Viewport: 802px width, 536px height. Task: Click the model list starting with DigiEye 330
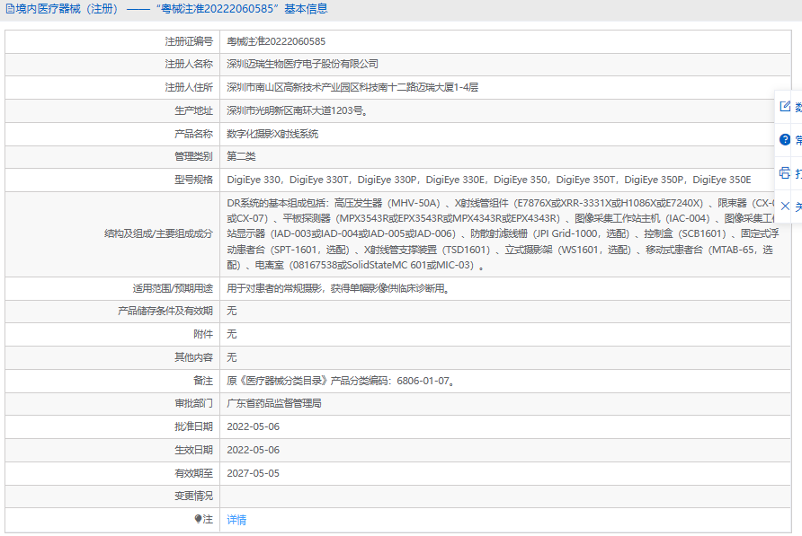pos(489,180)
